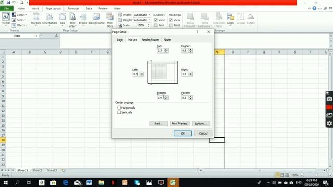This screenshot has width=333, height=187.
Task: Check the Horizontally center option
Action: [x=119, y=108]
